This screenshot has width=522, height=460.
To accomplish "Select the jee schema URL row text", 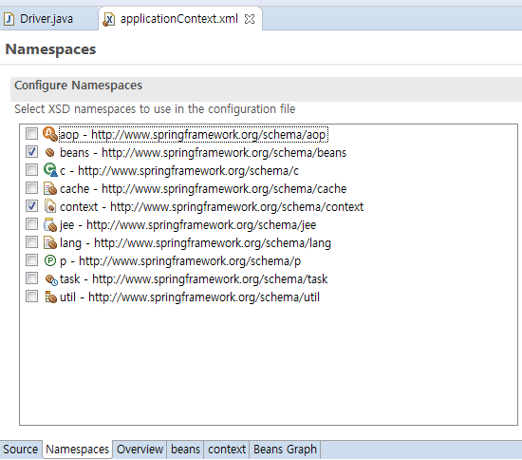I will [x=188, y=225].
